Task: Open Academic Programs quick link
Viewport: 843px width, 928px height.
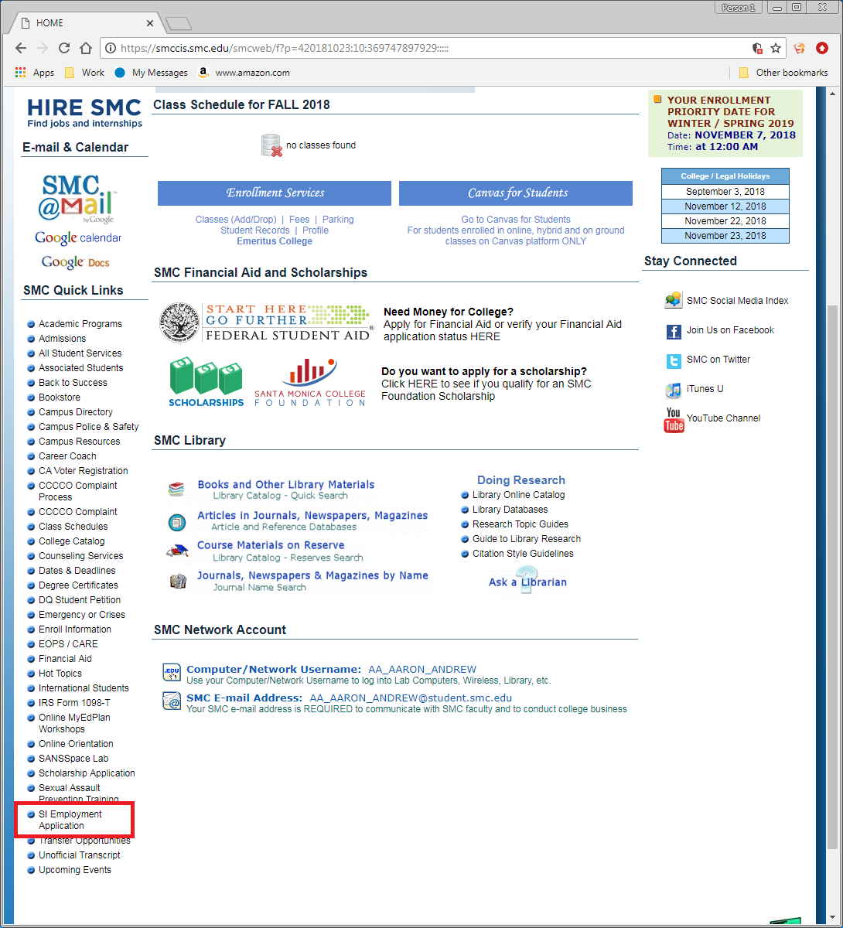Action: click(x=80, y=324)
